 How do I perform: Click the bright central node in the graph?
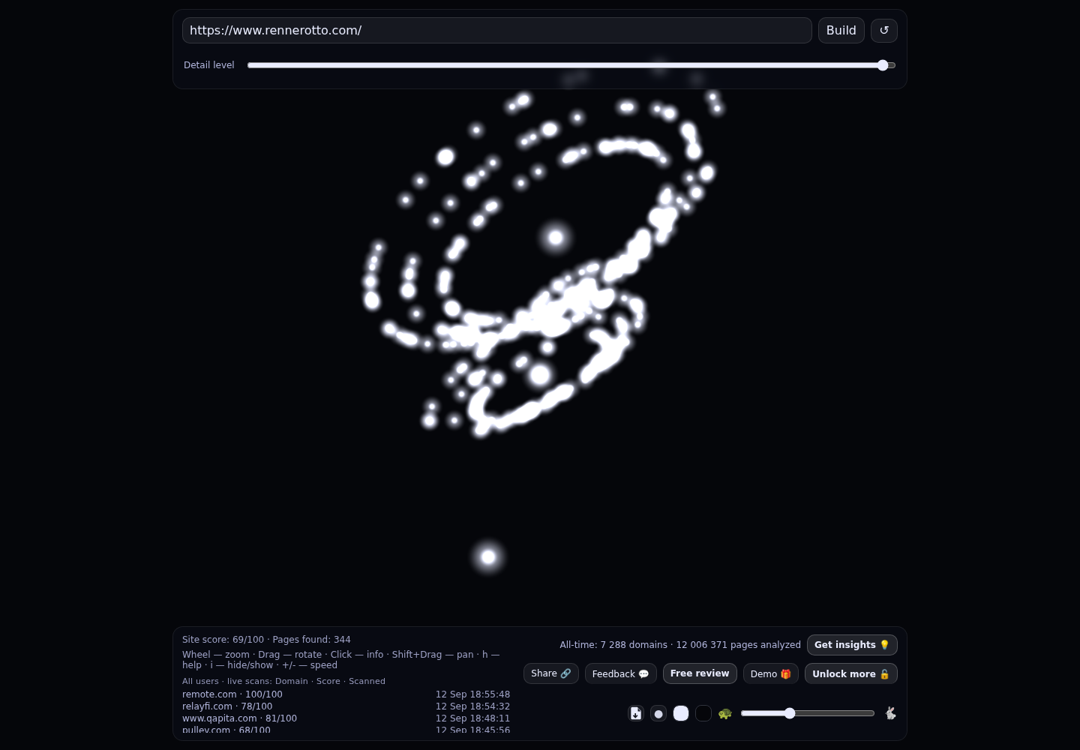point(556,238)
